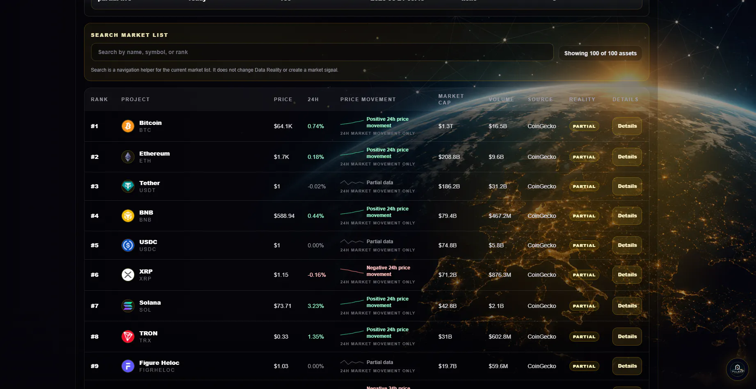Click the VOLUME column header
The width and height of the screenshot is (756, 389).
click(501, 100)
